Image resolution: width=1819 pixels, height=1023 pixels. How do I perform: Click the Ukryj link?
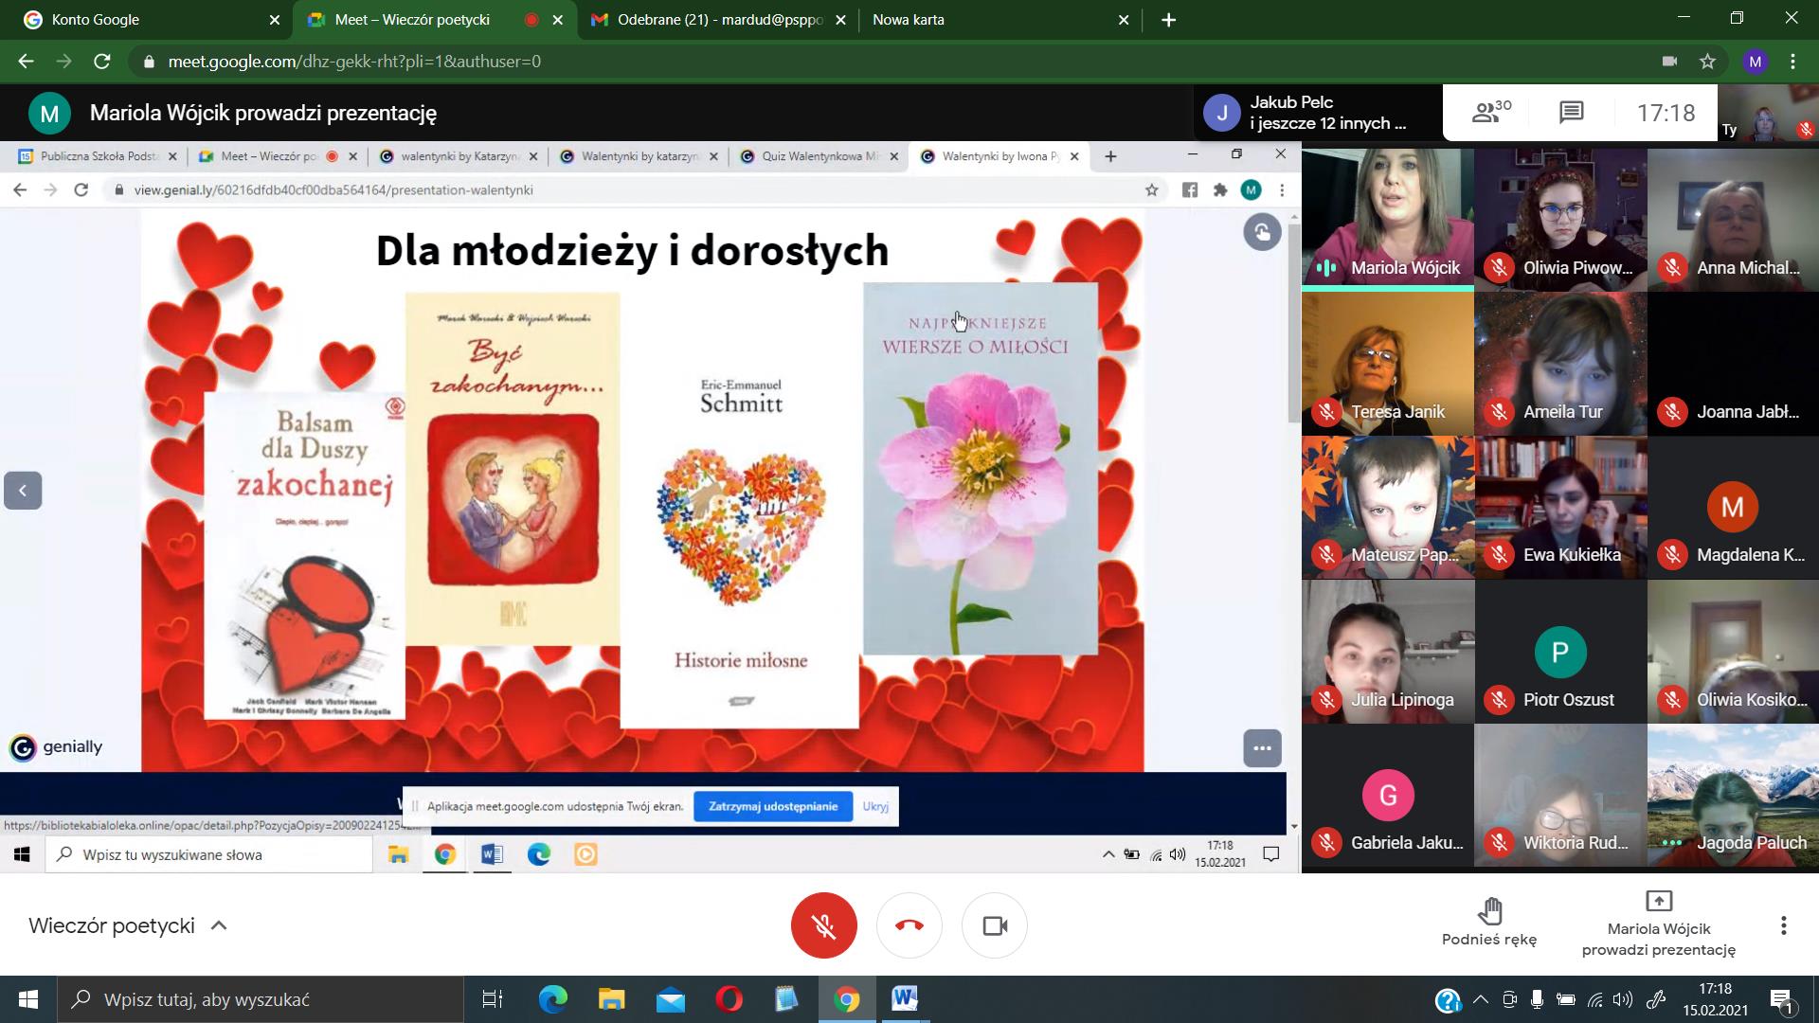tap(874, 806)
